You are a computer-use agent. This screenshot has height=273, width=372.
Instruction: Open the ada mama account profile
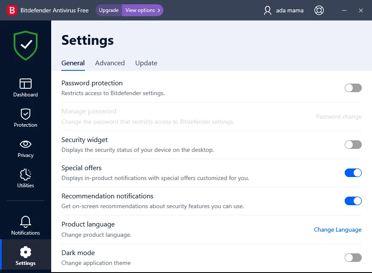click(x=284, y=10)
